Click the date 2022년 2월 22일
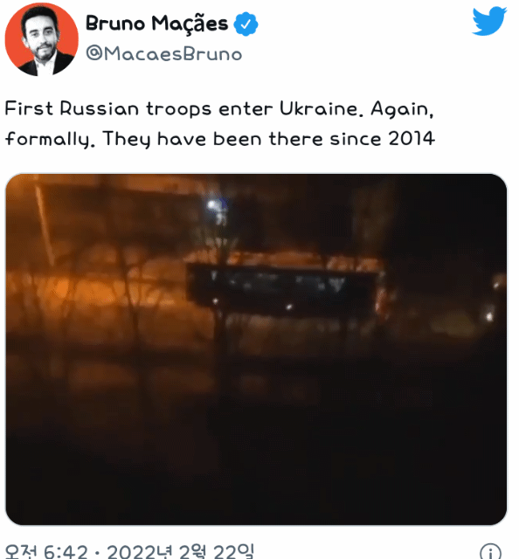 (x=181, y=551)
